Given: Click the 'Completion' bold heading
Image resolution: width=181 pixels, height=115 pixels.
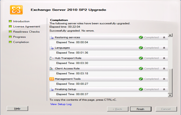Looking at the screenshot, I should (x=59, y=20).
